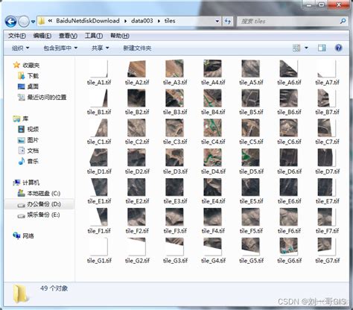353x310 pixels.
Task: Select the tile_B3.tif file icon
Action: pos(175,98)
